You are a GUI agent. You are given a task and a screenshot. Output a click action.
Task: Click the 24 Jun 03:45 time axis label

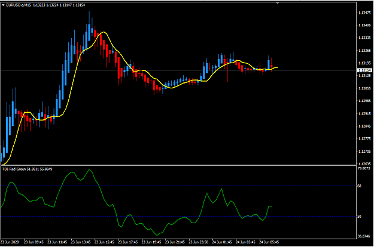click(x=245, y=242)
